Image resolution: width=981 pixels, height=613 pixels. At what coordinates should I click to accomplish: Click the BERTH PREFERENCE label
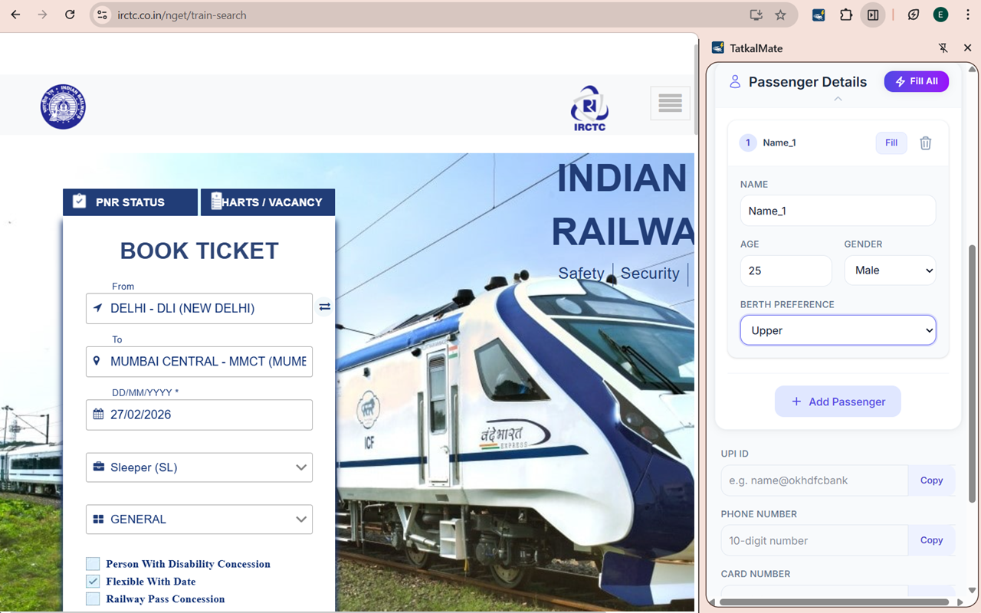pos(787,304)
